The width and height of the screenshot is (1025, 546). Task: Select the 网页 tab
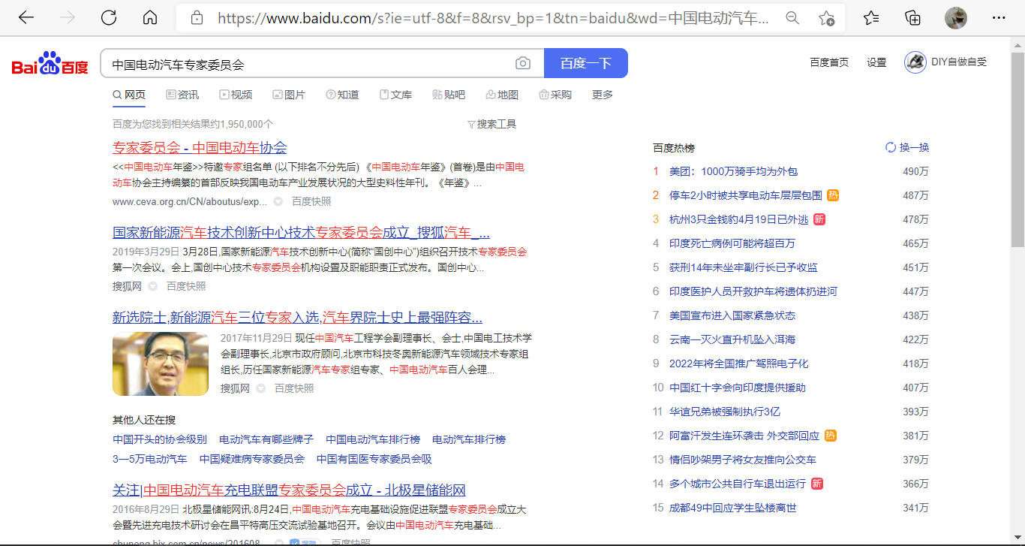point(129,95)
